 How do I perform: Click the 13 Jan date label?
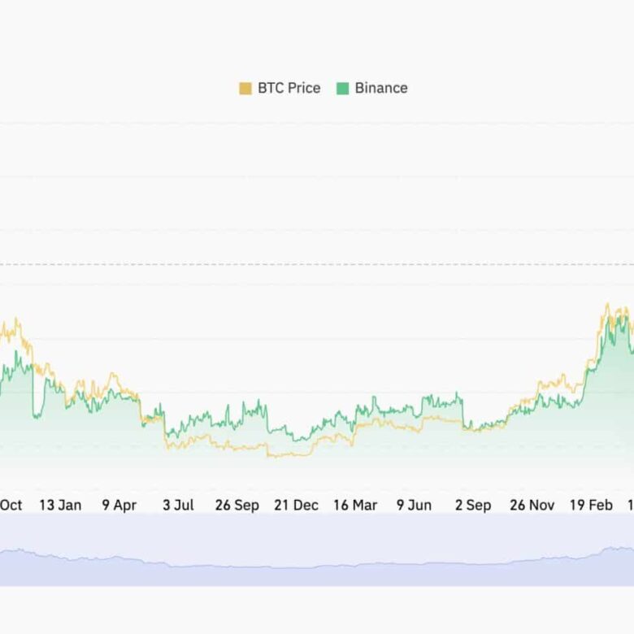[x=60, y=505]
